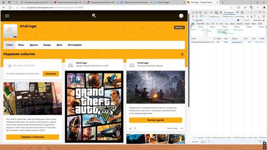Open Network settings gear icon

[x=264, y=17]
